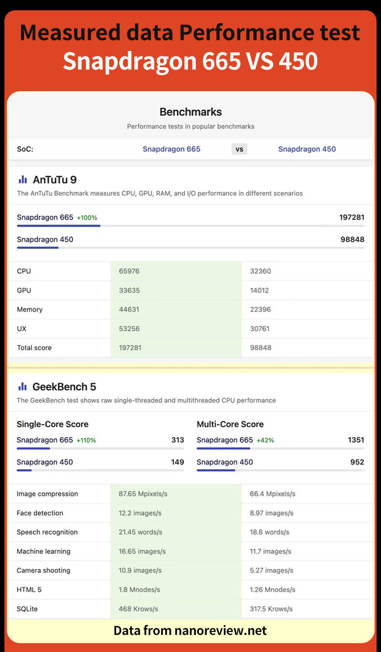
Task: Click the SQLite row label
Action: point(27,608)
